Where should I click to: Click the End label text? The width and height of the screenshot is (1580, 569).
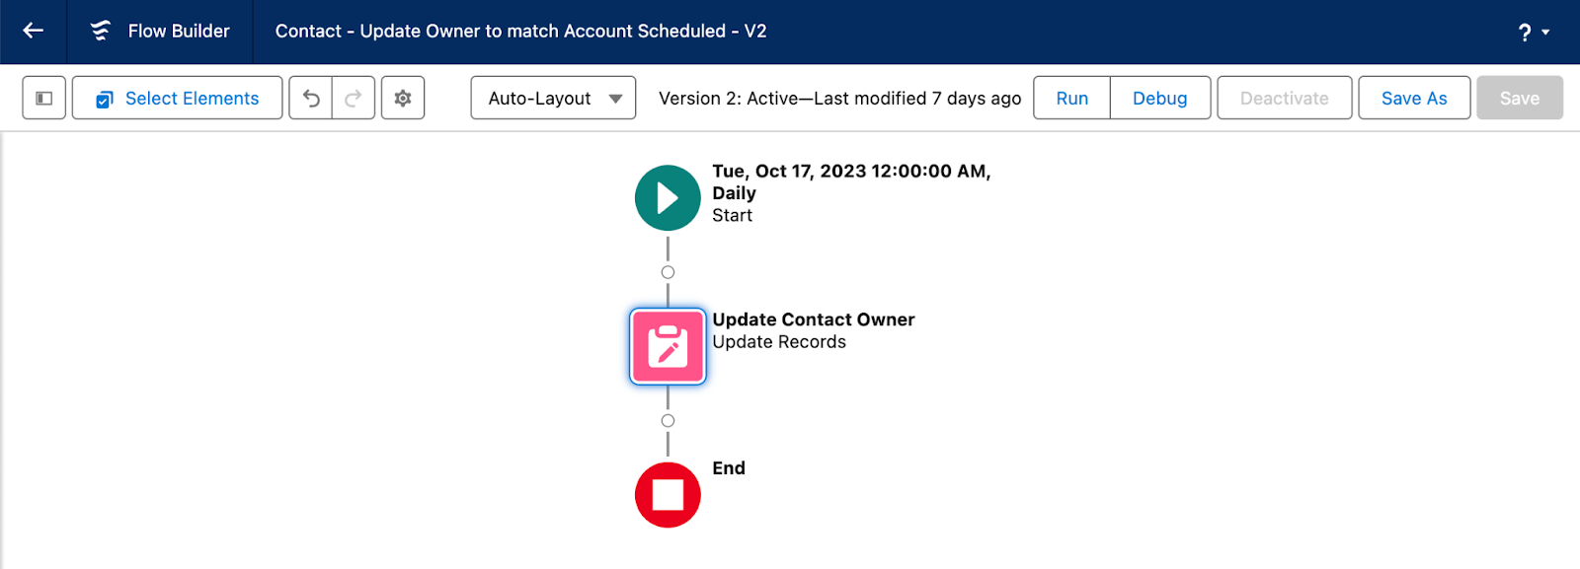(x=729, y=468)
